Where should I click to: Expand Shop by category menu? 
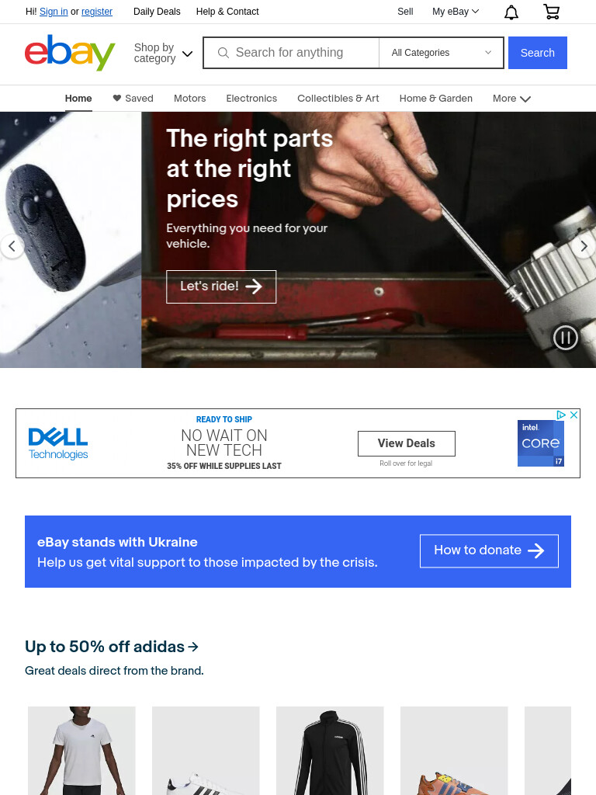163,53
